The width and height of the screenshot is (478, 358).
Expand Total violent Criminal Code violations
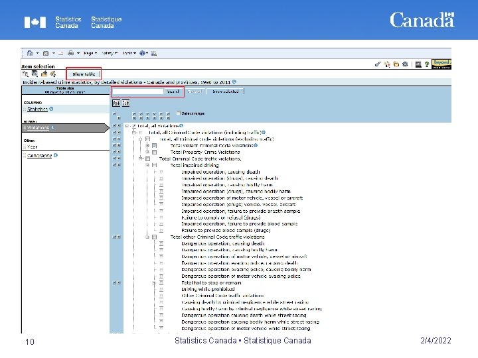147,146
